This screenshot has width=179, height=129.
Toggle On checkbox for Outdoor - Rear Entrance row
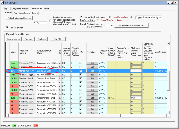point(81,79)
